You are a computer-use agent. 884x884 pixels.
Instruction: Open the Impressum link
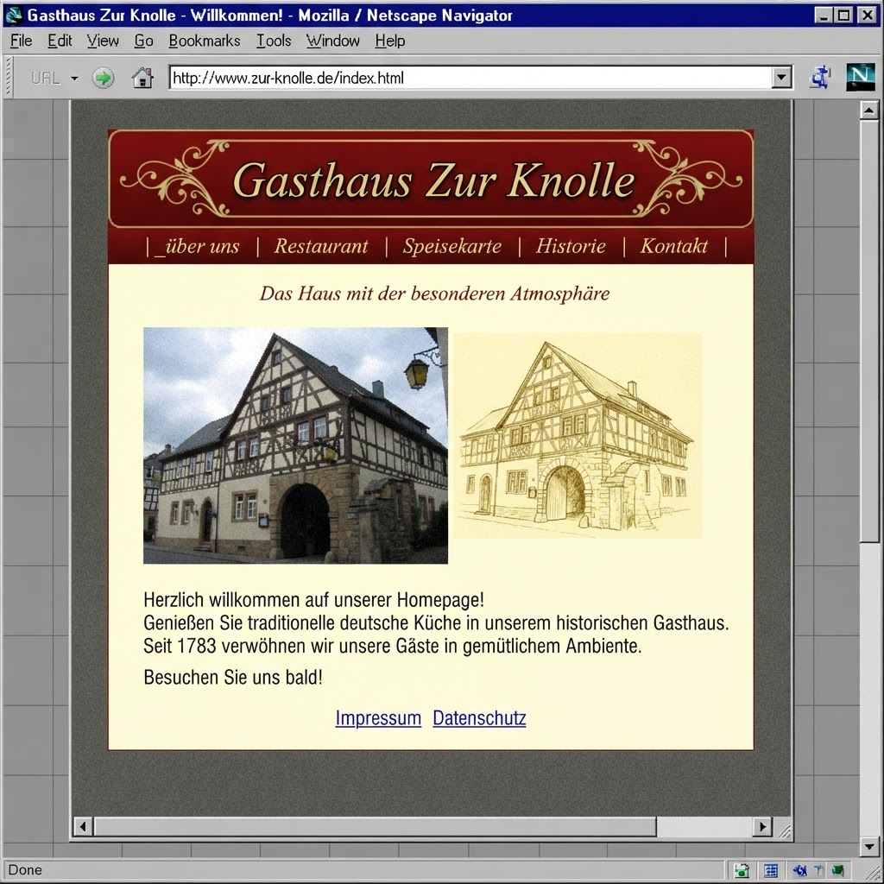(x=378, y=718)
